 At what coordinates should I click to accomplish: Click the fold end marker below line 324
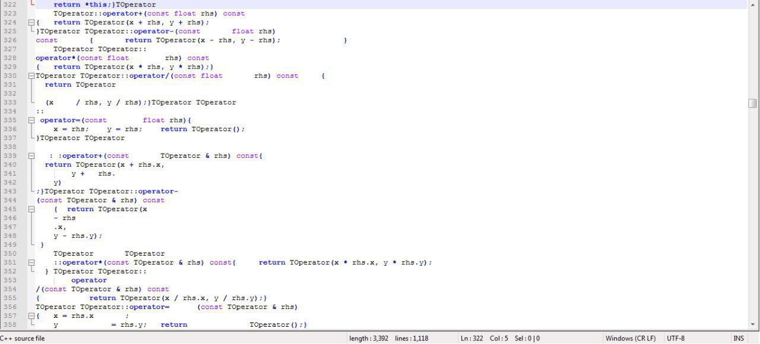click(31, 31)
